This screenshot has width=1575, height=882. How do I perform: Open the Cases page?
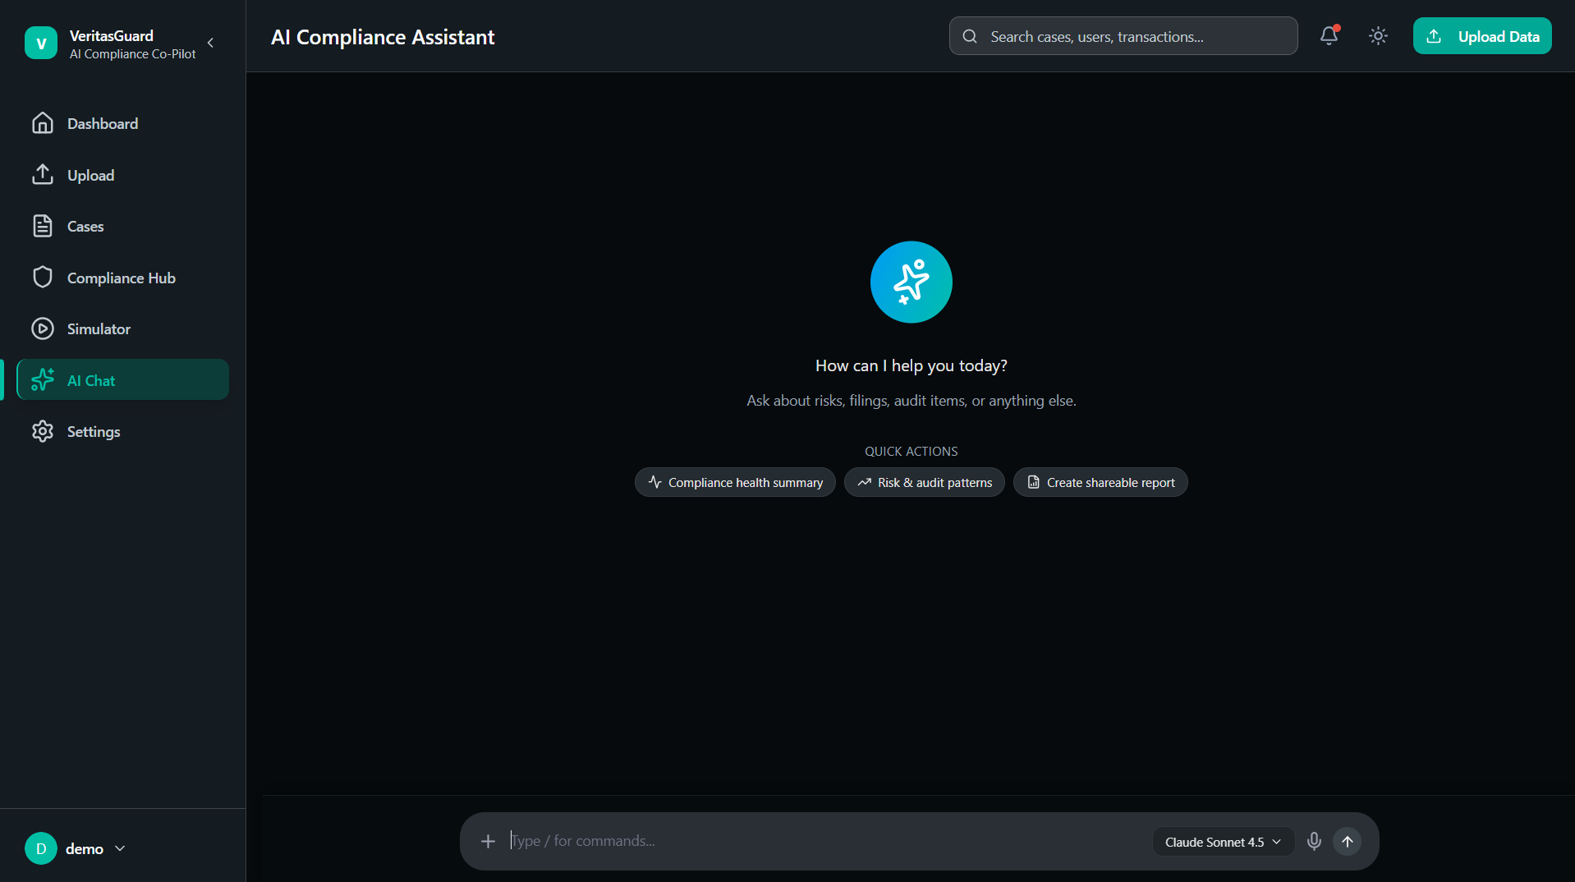tap(122, 226)
